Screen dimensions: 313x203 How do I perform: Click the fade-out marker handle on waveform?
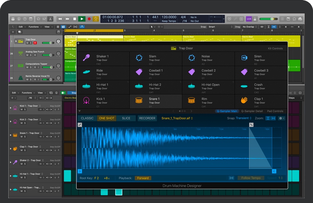251,125
